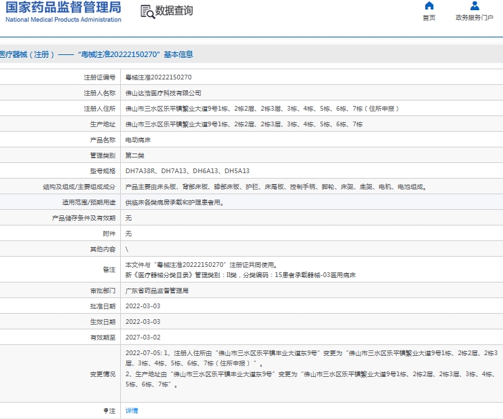Click the 生效日期 label
503x419 pixels.
pyautogui.click(x=103, y=322)
